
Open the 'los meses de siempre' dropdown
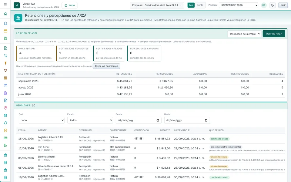(244, 34)
